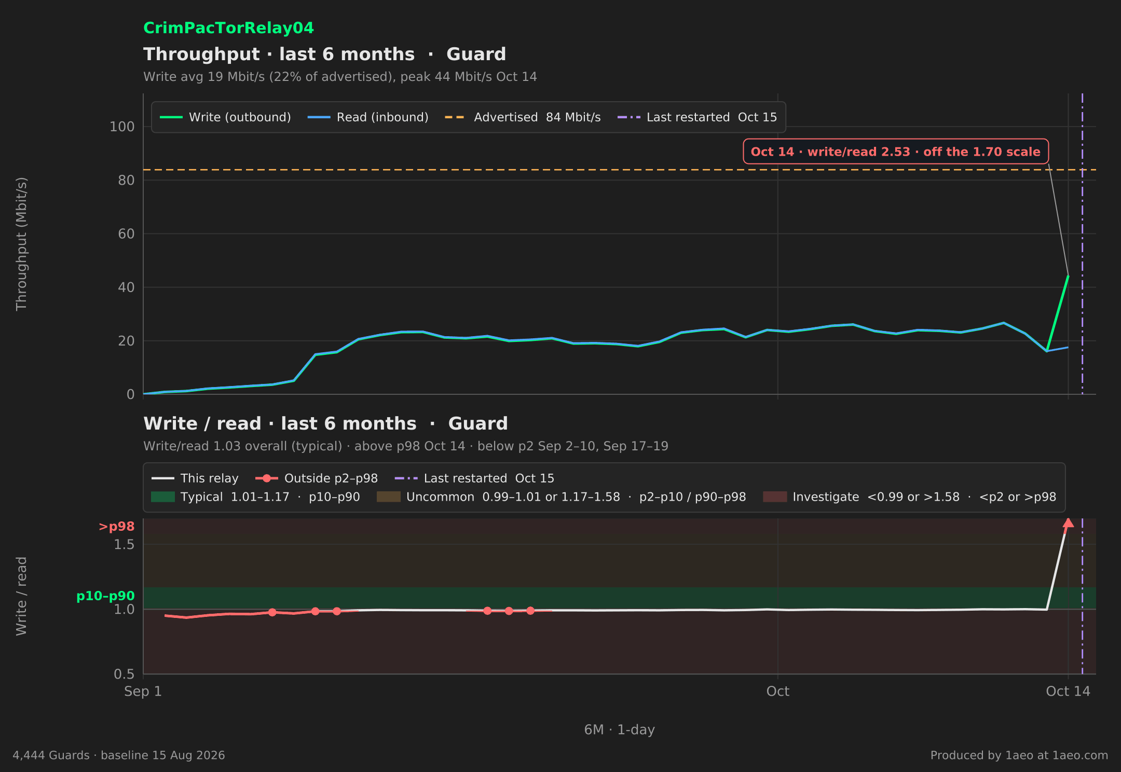Click the p10-p90 axis label

[x=105, y=596]
